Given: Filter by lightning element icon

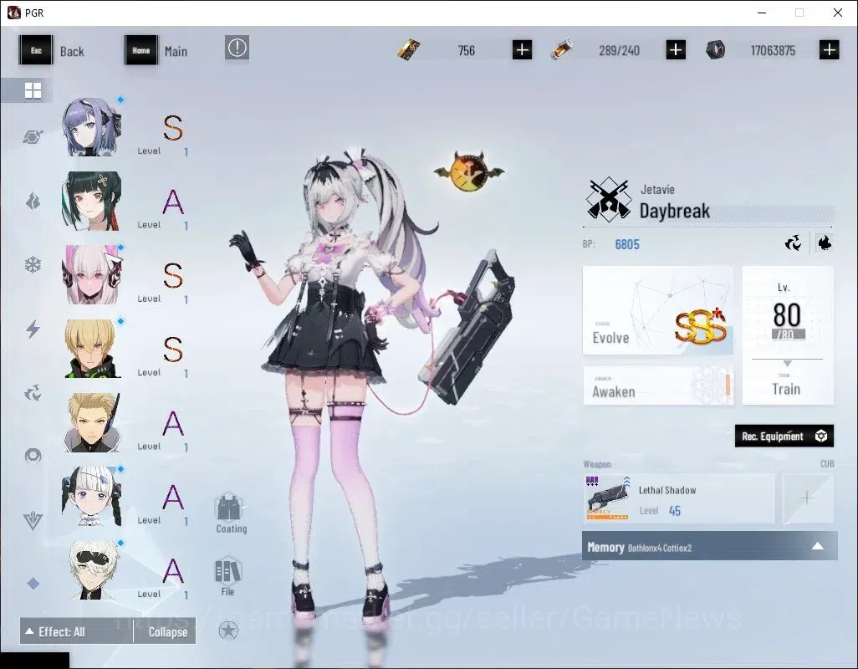Looking at the screenshot, I should coord(33,328).
